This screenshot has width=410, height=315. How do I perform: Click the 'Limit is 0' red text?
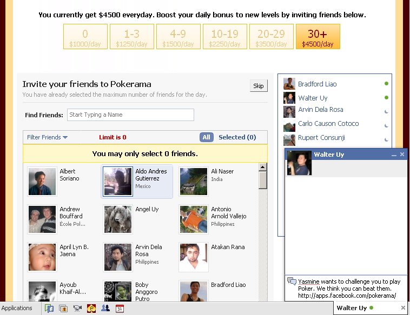pos(113,137)
